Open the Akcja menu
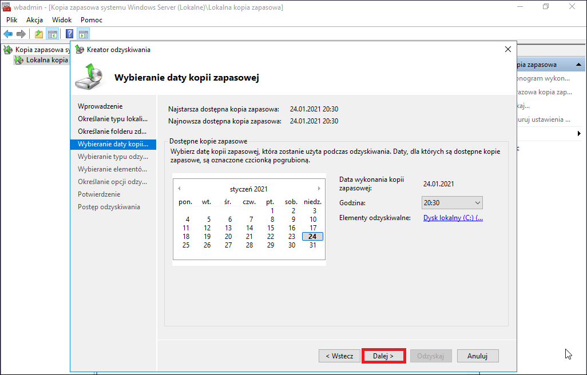587x375 pixels. click(x=34, y=20)
